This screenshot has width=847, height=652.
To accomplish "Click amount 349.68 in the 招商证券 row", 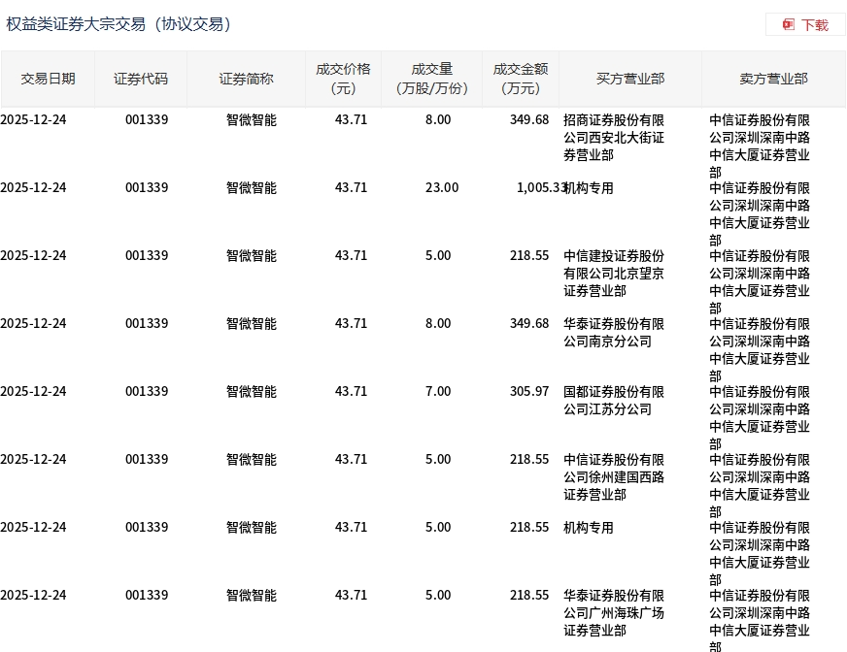I will tap(529, 119).
